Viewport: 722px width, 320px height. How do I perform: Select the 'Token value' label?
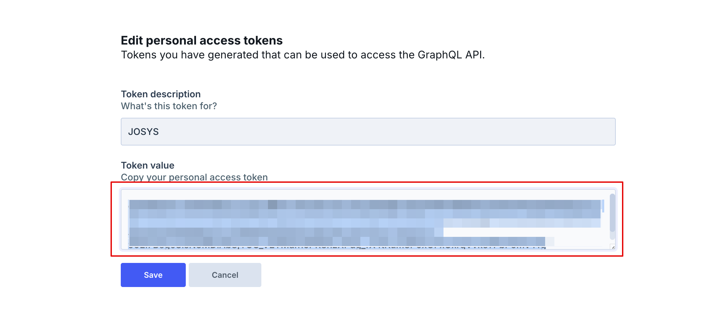tap(148, 165)
